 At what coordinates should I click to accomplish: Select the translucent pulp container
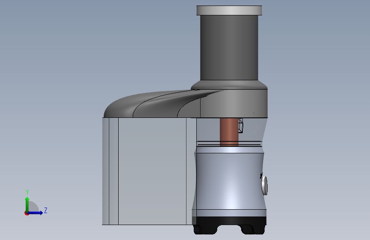149,171
